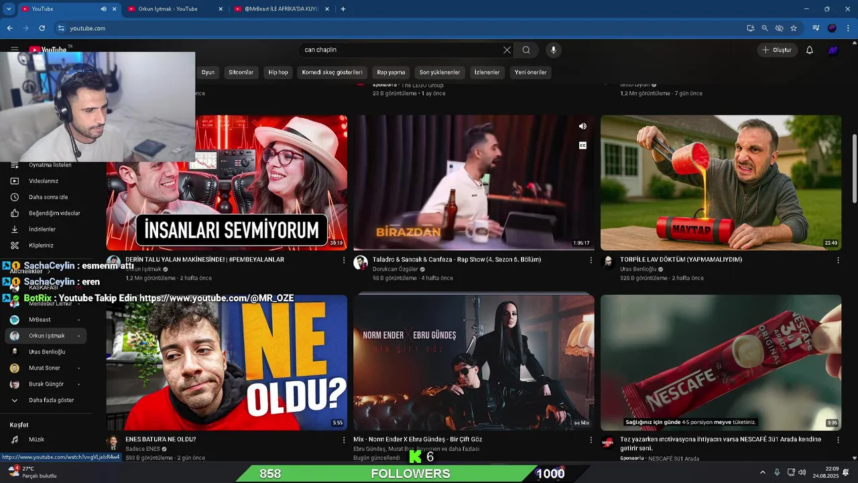The height and width of the screenshot is (483, 858).
Task: Select the Sitcom'lar filter chip
Action: point(241,72)
